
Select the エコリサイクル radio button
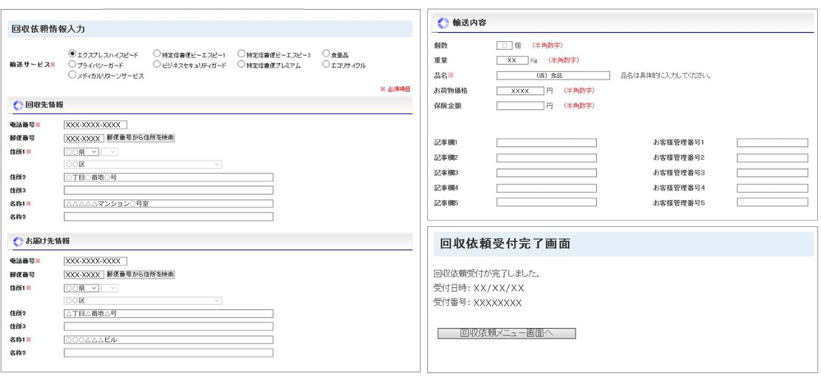[326, 64]
